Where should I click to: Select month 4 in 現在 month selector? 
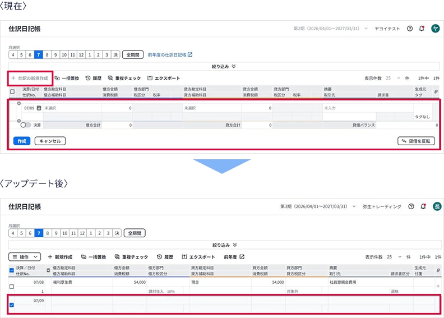(x=13, y=54)
